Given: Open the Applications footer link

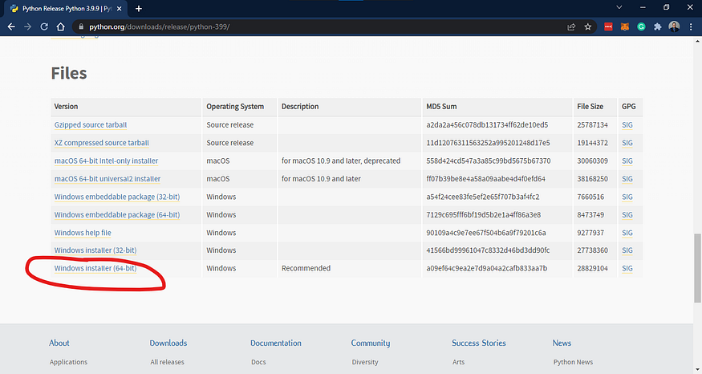Looking at the screenshot, I should point(68,362).
